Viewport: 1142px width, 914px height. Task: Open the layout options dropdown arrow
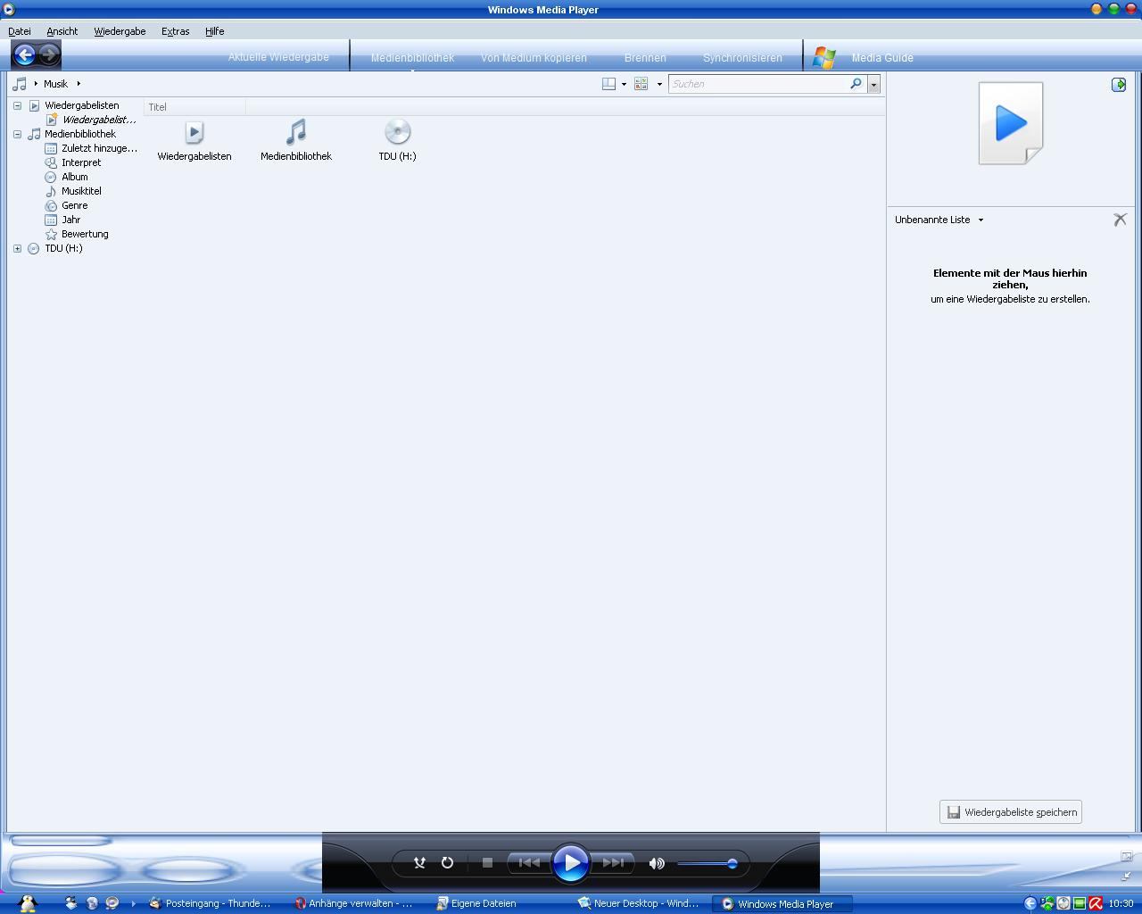(624, 84)
